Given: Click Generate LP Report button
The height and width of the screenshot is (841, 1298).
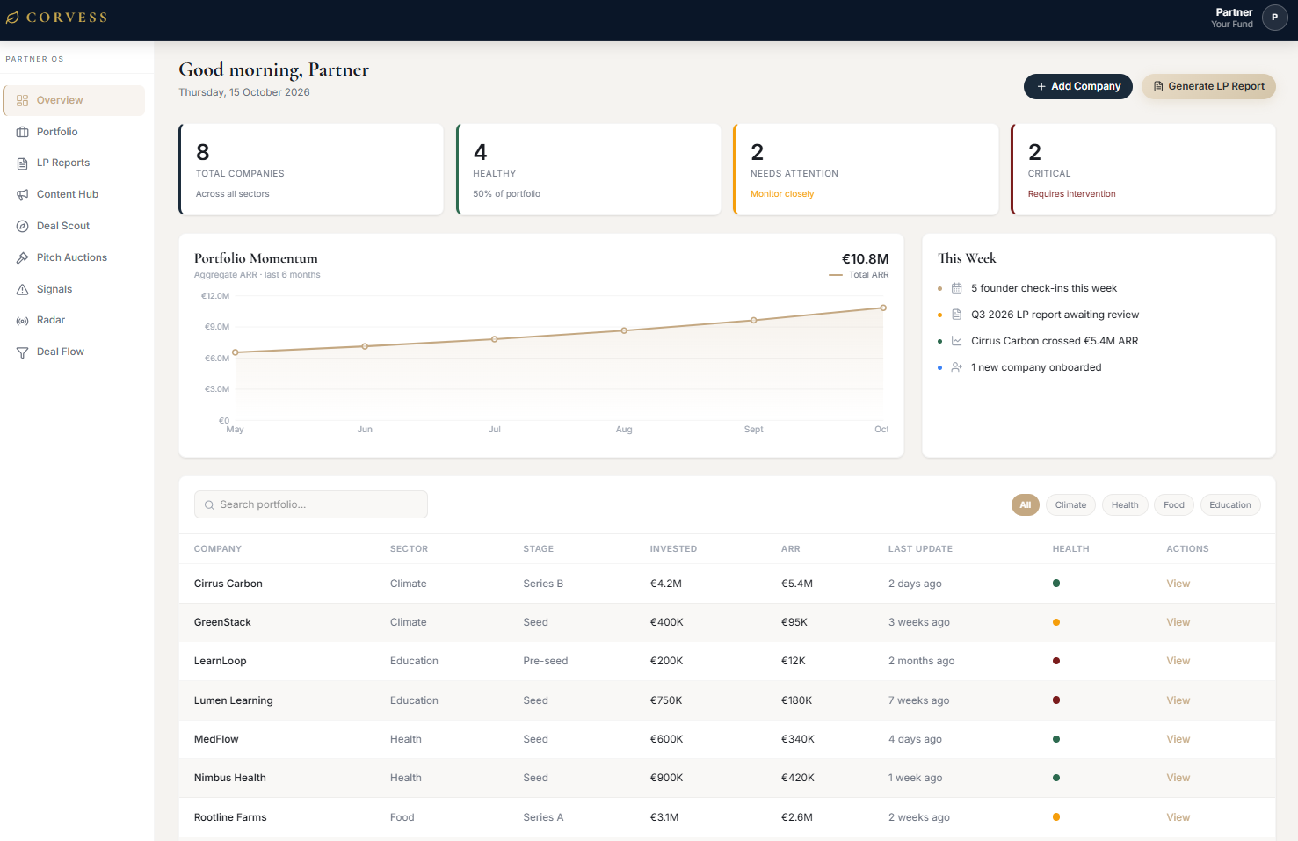Looking at the screenshot, I should [x=1208, y=86].
